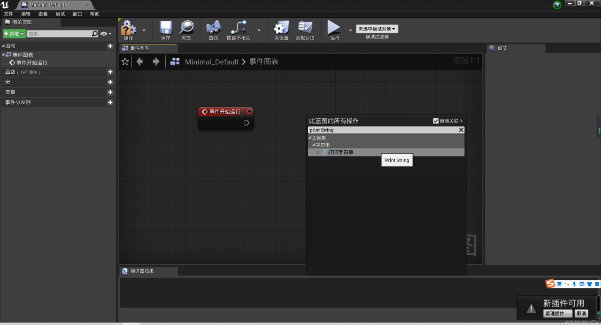Click the warning icon in plugin notification
Viewport: 601px width, 325px height.
pos(531,309)
